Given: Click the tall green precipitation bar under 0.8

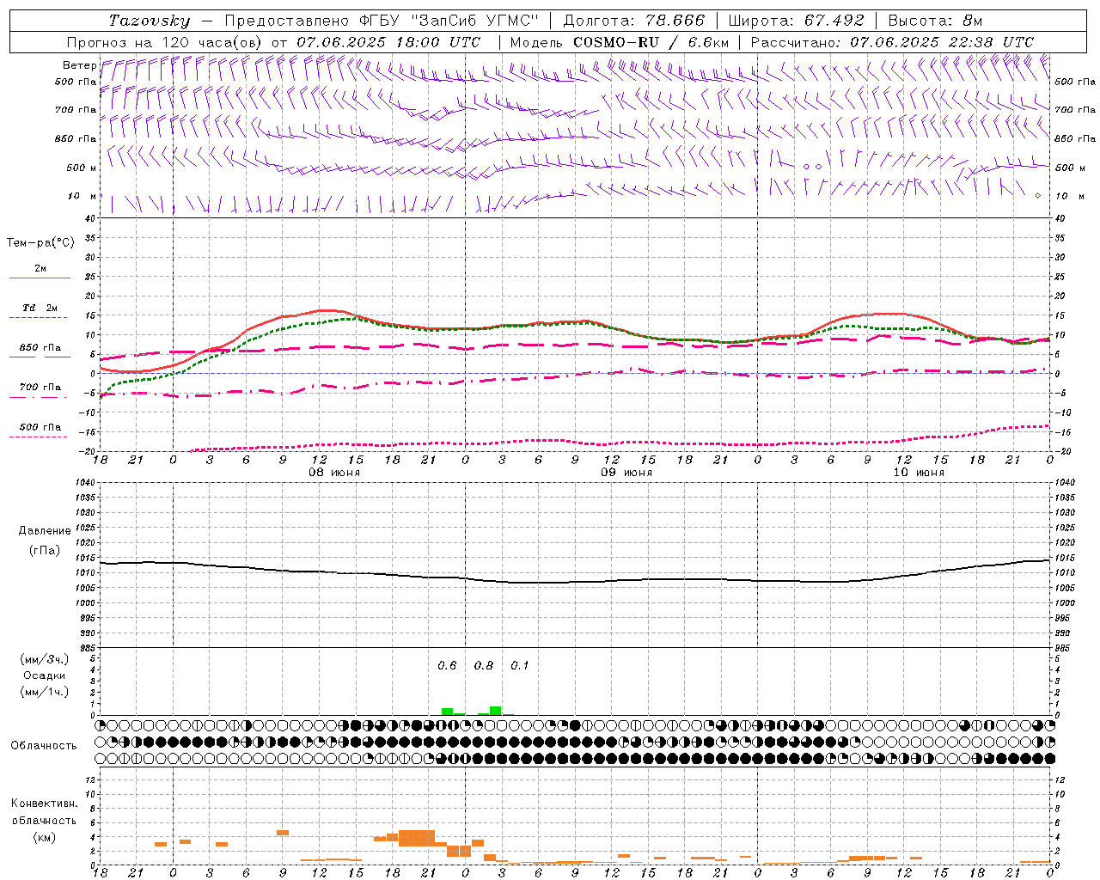Looking at the screenshot, I should point(496,711).
